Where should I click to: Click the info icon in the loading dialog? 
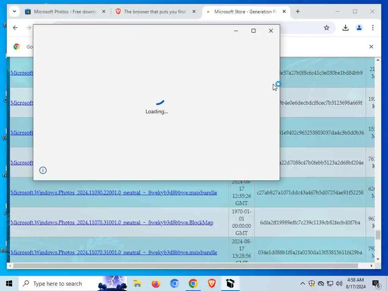coord(43,170)
